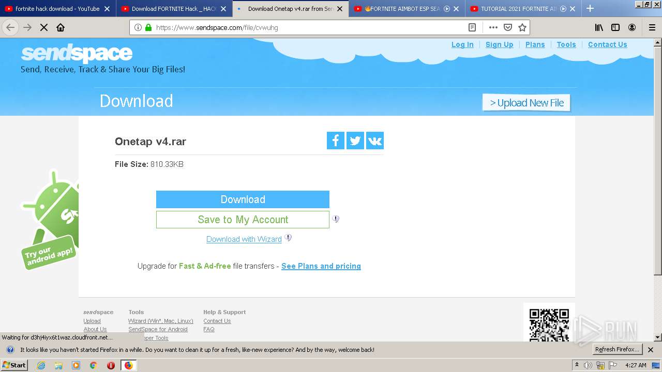Show sidebars icon in Firefox toolbar
The width and height of the screenshot is (662, 372).
[615, 27]
